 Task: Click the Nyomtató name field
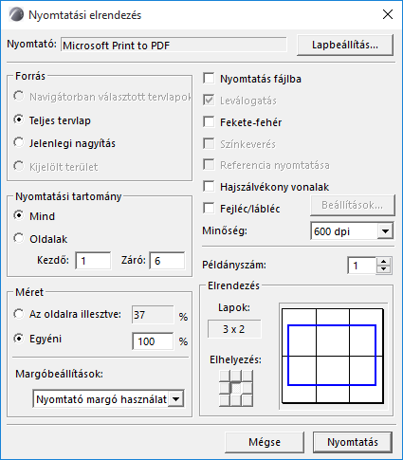174,45
